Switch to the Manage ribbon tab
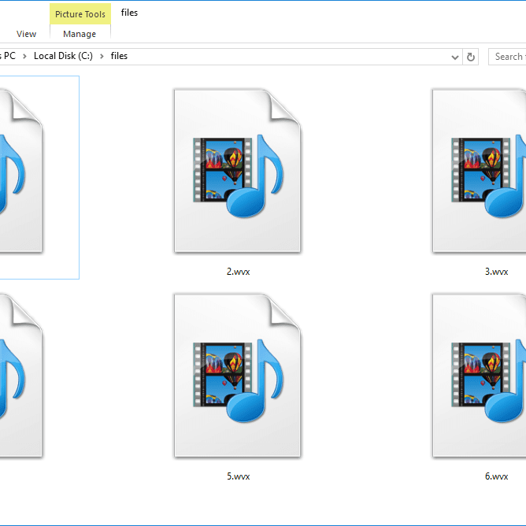Image resolution: width=526 pixels, height=526 pixels. tap(80, 34)
